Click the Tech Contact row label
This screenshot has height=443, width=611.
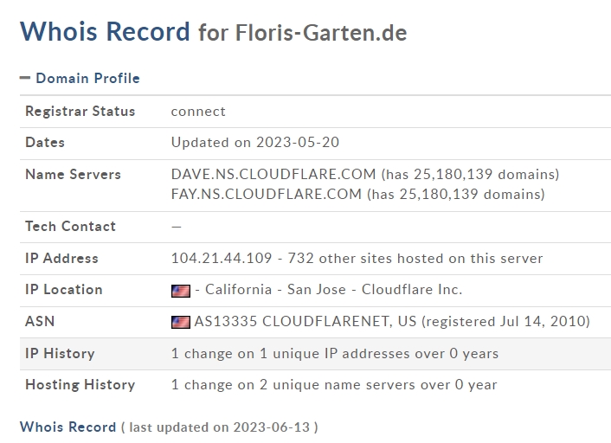tap(70, 226)
